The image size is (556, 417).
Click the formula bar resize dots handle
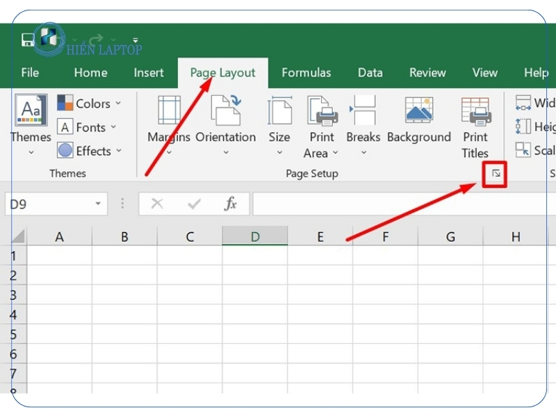pyautogui.click(x=123, y=204)
